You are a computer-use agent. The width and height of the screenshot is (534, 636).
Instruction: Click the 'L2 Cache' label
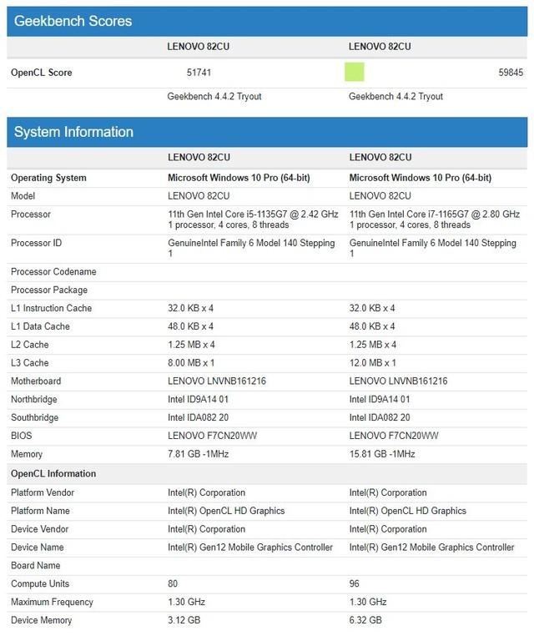click(x=29, y=345)
